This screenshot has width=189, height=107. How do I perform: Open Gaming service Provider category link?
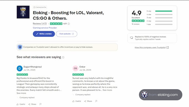click(x=45, y=28)
